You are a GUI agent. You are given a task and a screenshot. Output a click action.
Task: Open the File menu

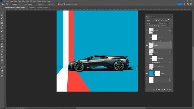[5, 1]
